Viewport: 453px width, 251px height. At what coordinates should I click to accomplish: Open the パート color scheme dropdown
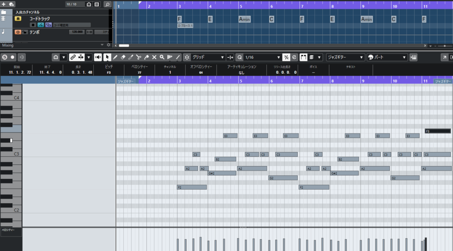(x=404, y=57)
